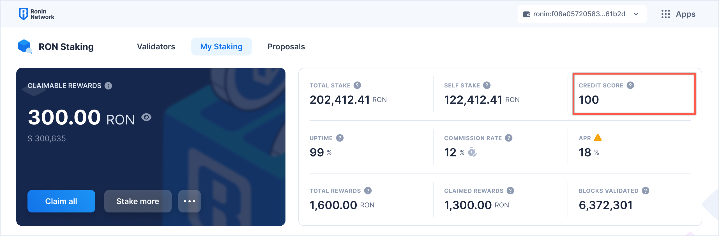719x236 pixels.
Task: Click the Credit Score help icon
Action: [x=630, y=85]
